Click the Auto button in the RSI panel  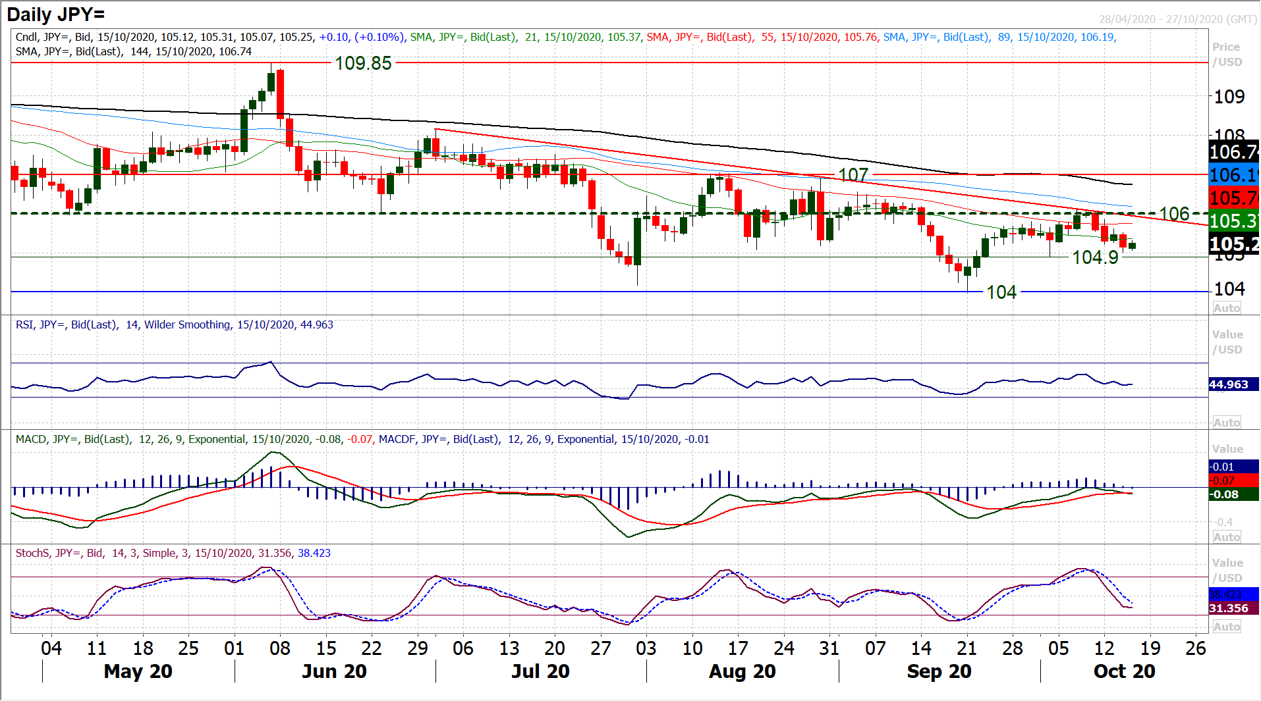pyautogui.click(x=1227, y=423)
